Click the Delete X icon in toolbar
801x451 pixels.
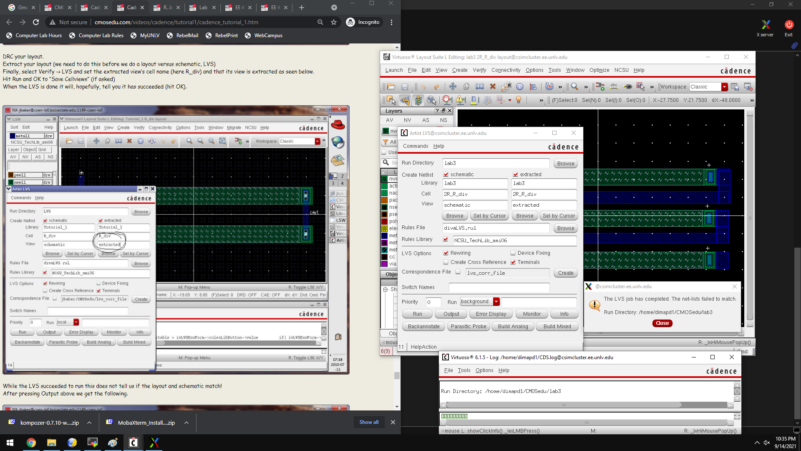(493, 87)
